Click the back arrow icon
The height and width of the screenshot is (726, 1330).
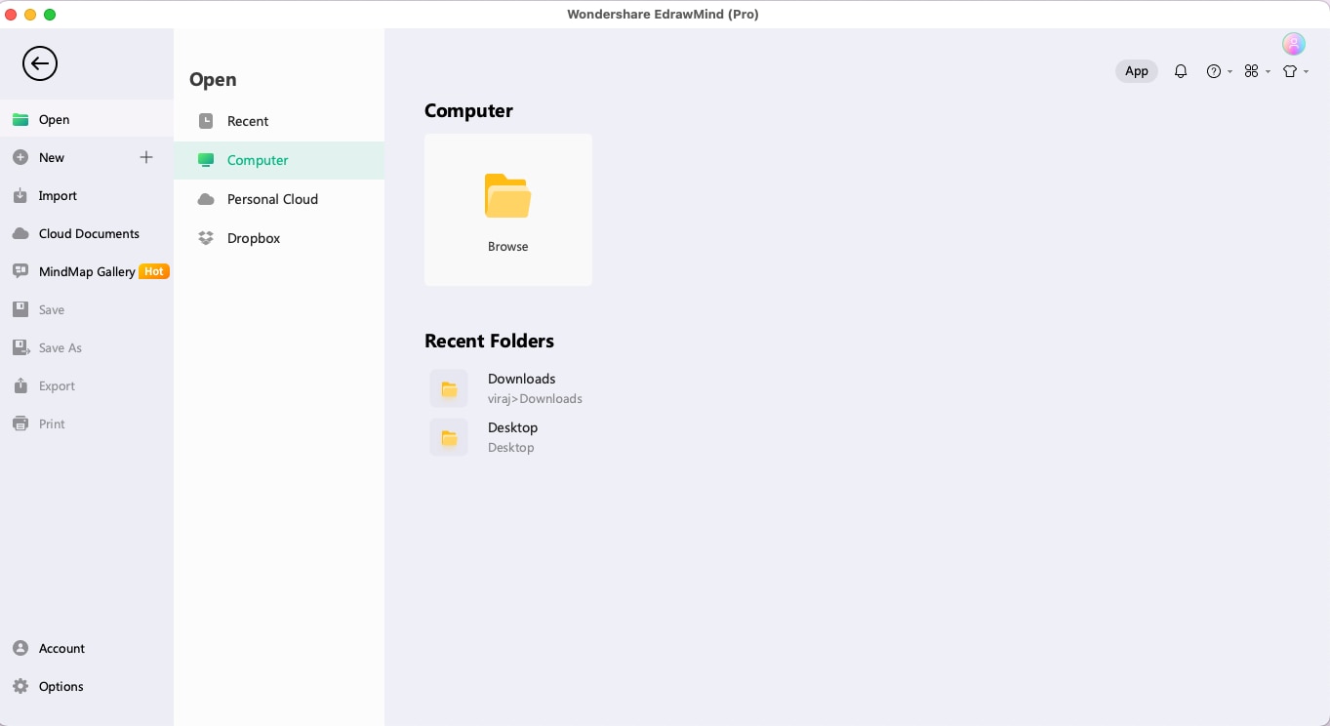[40, 64]
